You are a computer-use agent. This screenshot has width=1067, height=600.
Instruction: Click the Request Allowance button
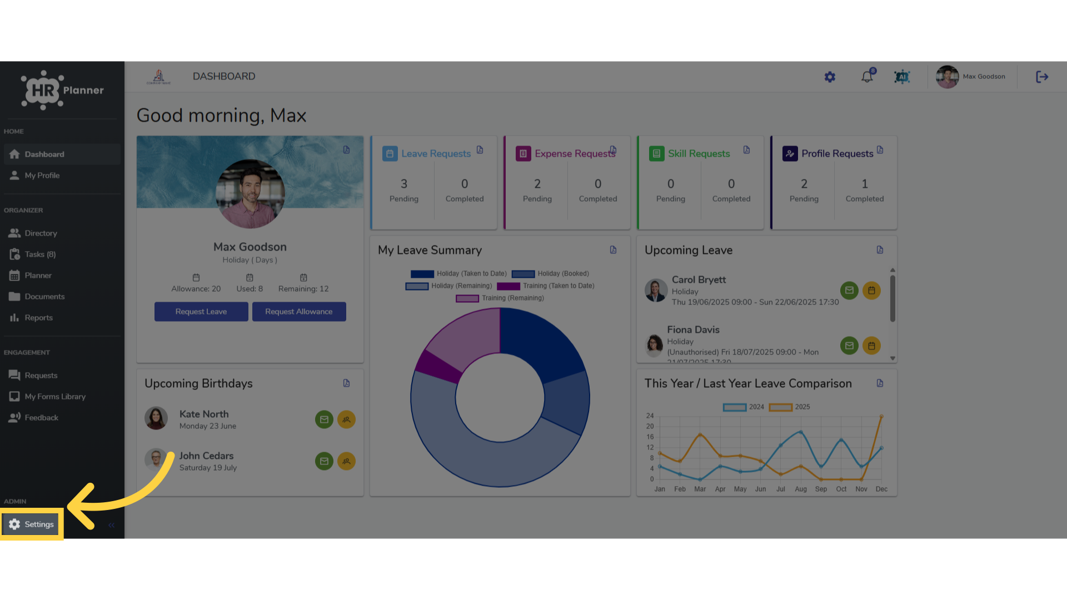(299, 312)
